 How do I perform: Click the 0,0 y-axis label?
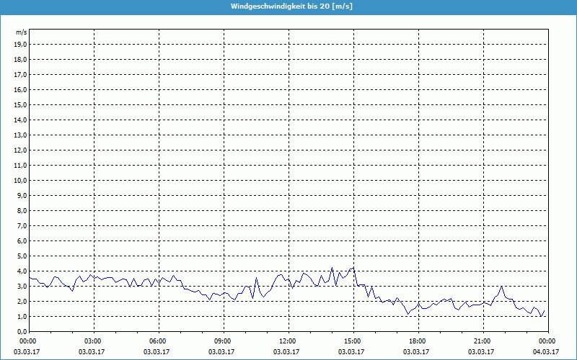coord(22,332)
